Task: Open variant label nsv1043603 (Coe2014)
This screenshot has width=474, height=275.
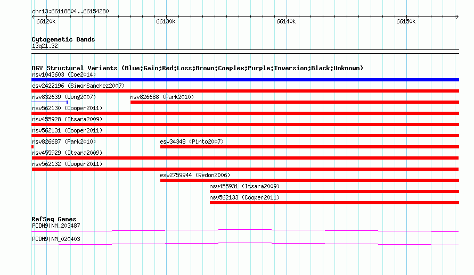Action: (64, 74)
